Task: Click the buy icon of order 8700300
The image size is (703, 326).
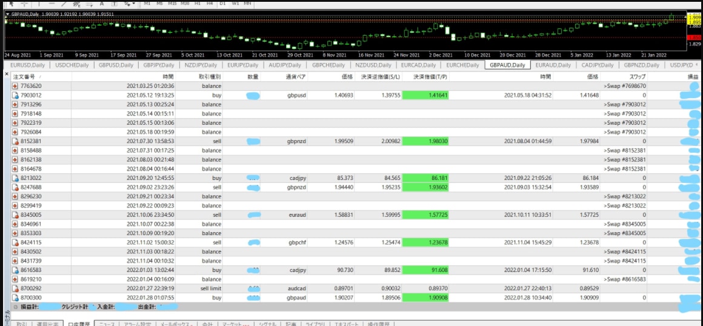Action: pyautogui.click(x=15, y=298)
